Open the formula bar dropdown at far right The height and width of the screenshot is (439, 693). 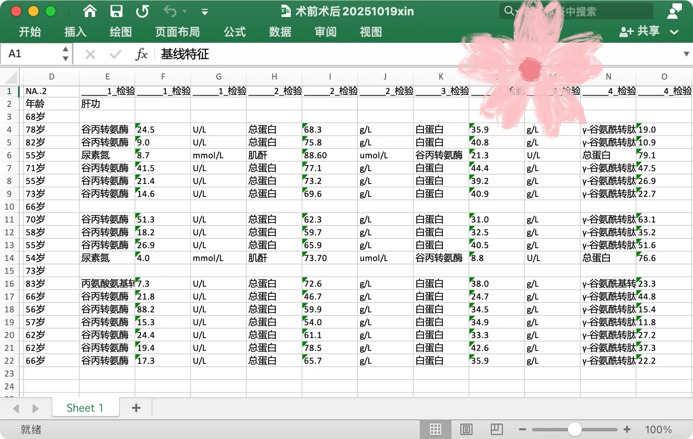pyautogui.click(x=686, y=54)
